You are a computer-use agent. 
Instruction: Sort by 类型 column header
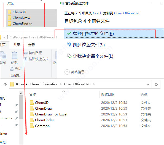(144, 94)
